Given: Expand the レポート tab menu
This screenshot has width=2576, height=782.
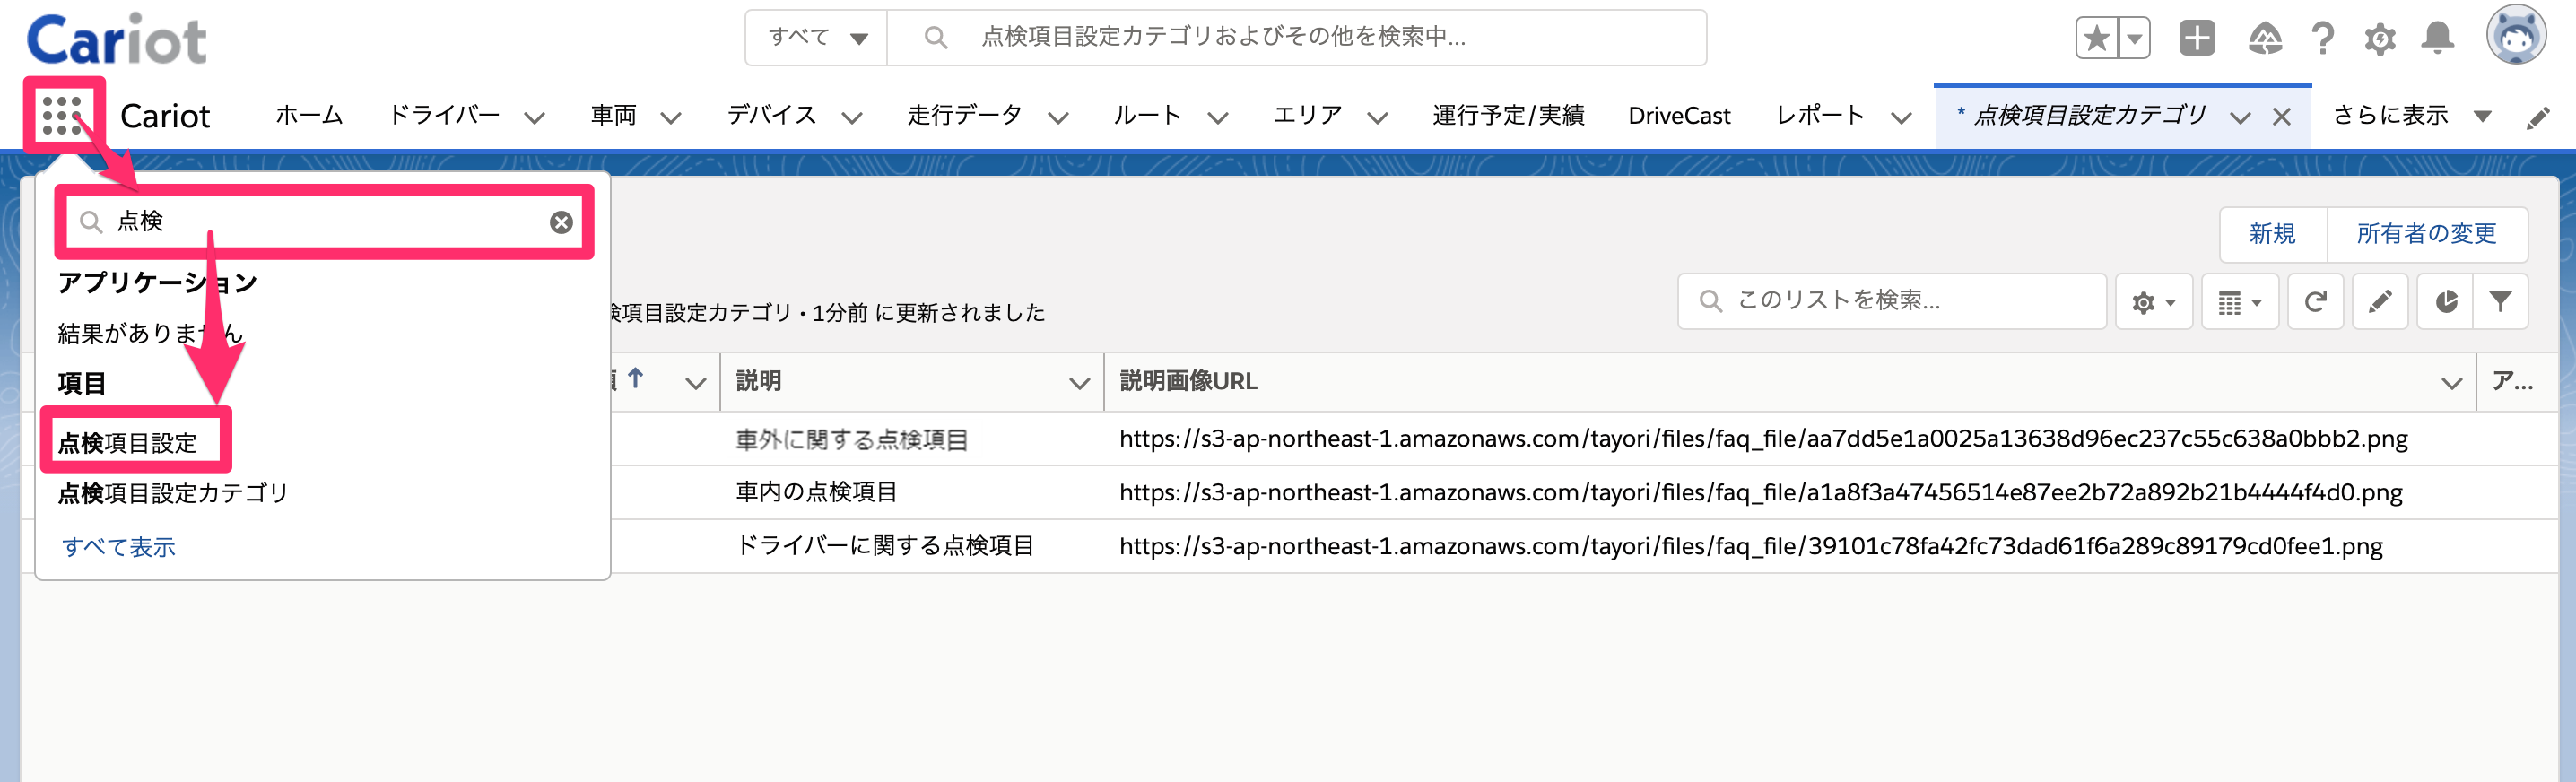Looking at the screenshot, I should (x=1901, y=118).
